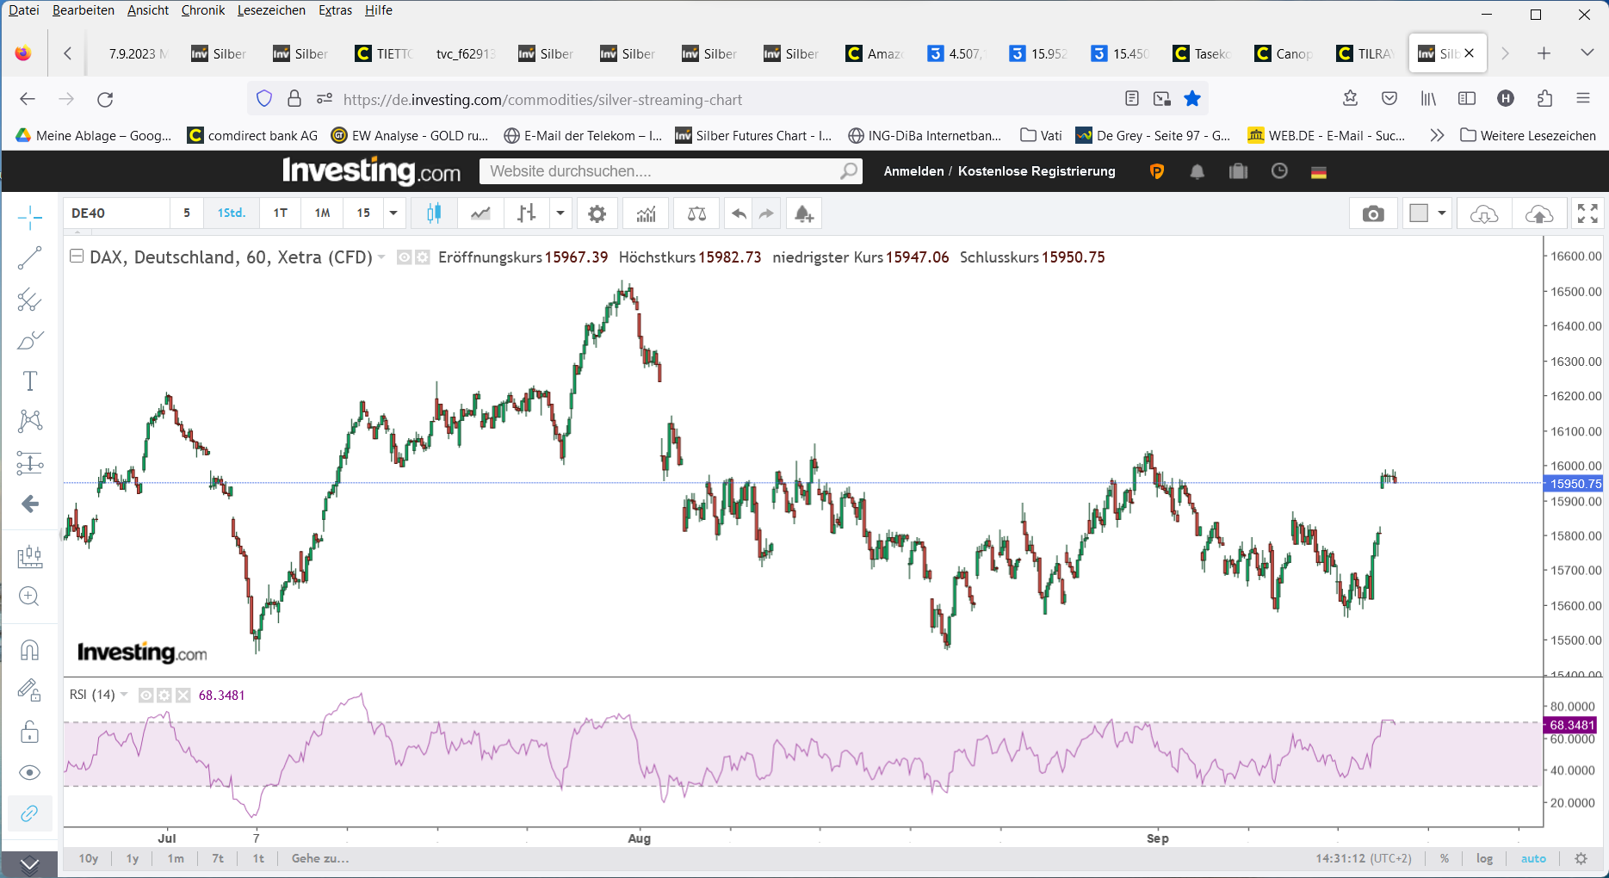Viewport: 1609px width, 878px height.
Task: Expand the bar style dropdown arrow
Action: (560, 213)
